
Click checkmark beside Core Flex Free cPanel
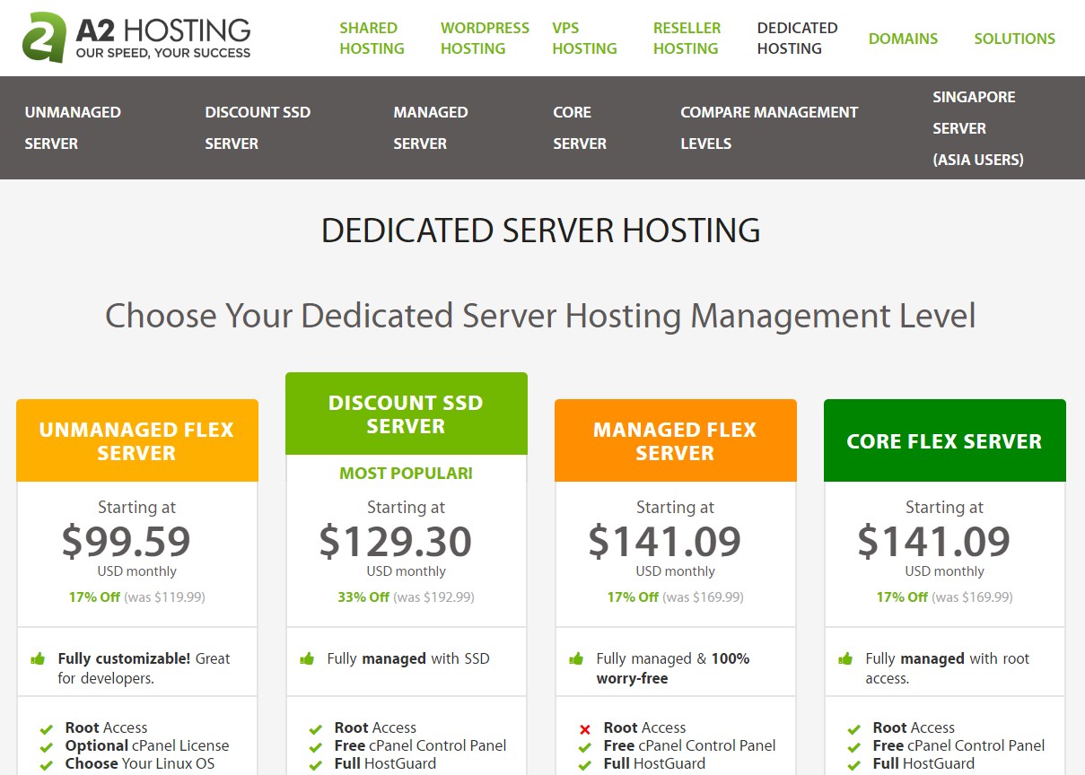(x=854, y=747)
